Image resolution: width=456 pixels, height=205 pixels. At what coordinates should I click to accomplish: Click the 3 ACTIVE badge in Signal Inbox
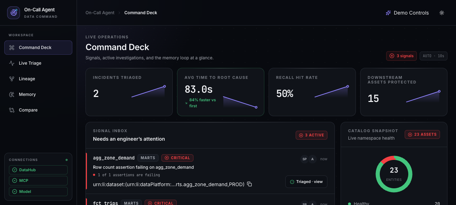coord(311,135)
